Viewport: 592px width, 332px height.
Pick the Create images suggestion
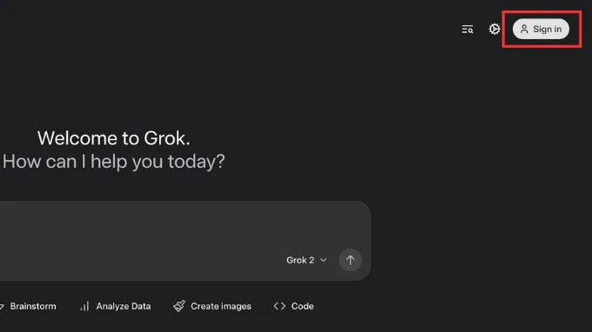212,306
